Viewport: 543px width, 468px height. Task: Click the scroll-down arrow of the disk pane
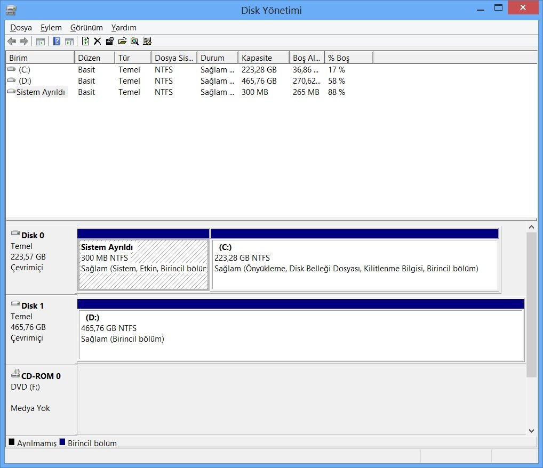pyautogui.click(x=531, y=430)
